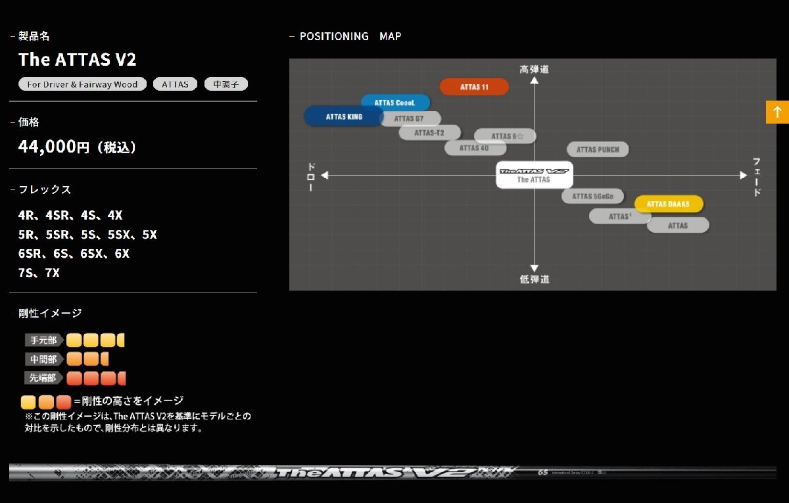Screen dimensions: 789x503
Task: Click the 剛性イメージ heading
Action: click(x=50, y=314)
